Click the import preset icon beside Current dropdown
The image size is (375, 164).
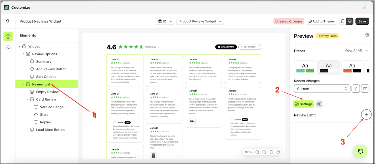[x=356, y=89]
